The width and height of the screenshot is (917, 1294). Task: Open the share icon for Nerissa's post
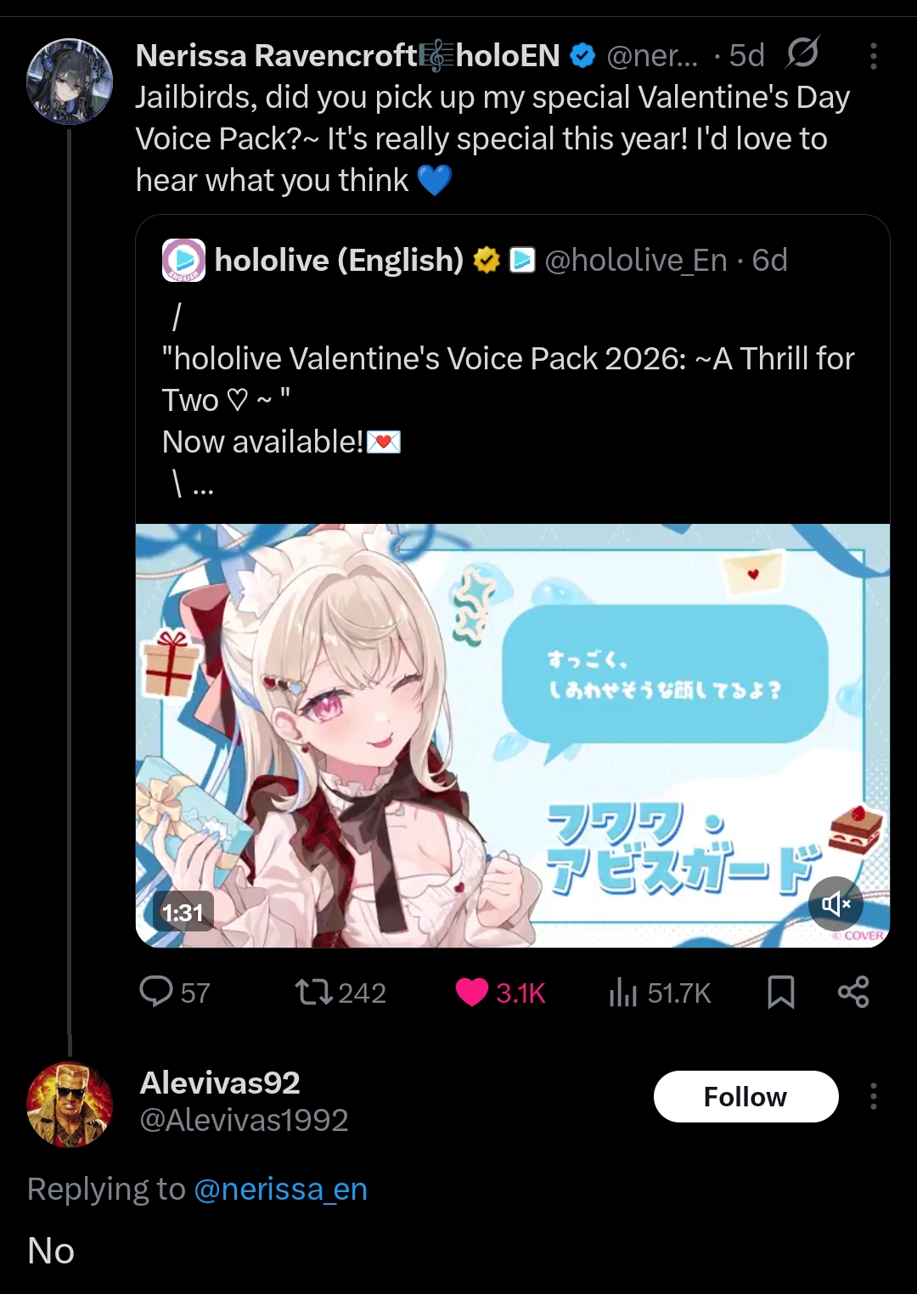pos(853,992)
